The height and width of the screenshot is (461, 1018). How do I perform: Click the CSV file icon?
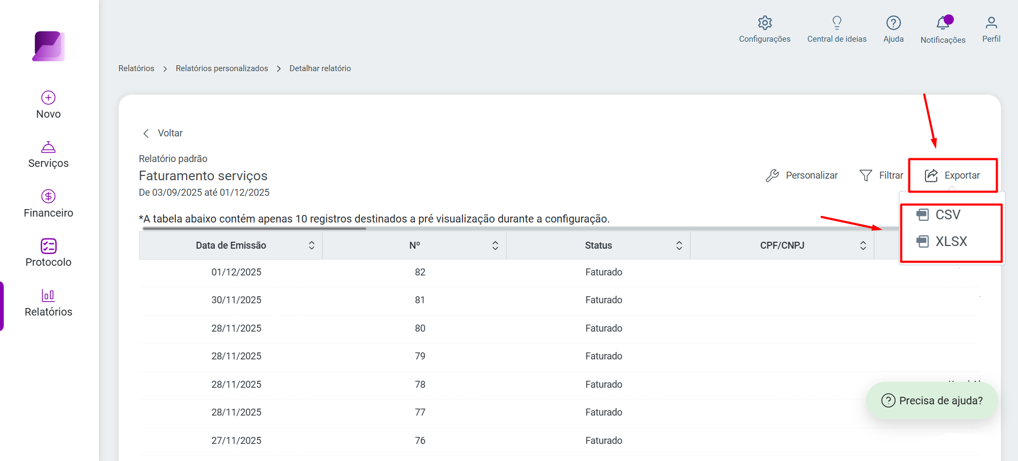923,215
